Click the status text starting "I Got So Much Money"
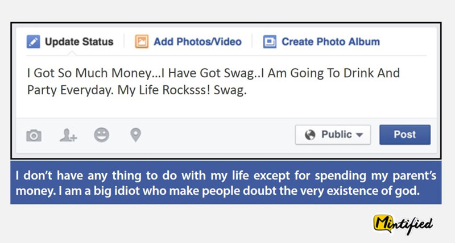This screenshot has height=243, width=455. (x=213, y=81)
